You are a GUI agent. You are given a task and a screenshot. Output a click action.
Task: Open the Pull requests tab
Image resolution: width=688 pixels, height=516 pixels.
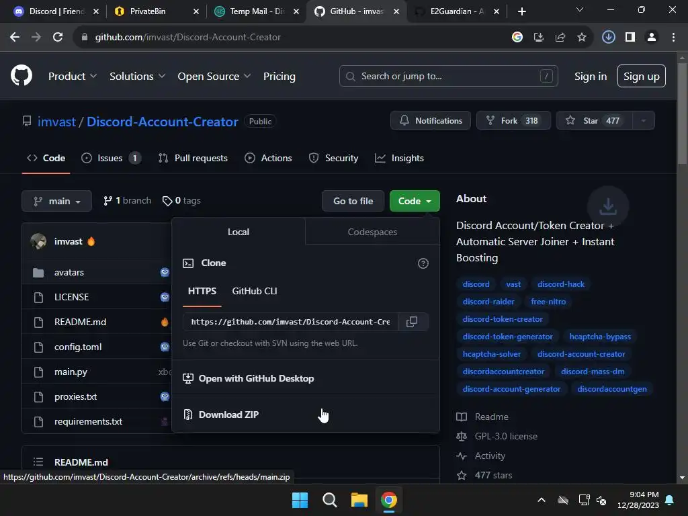point(193,159)
